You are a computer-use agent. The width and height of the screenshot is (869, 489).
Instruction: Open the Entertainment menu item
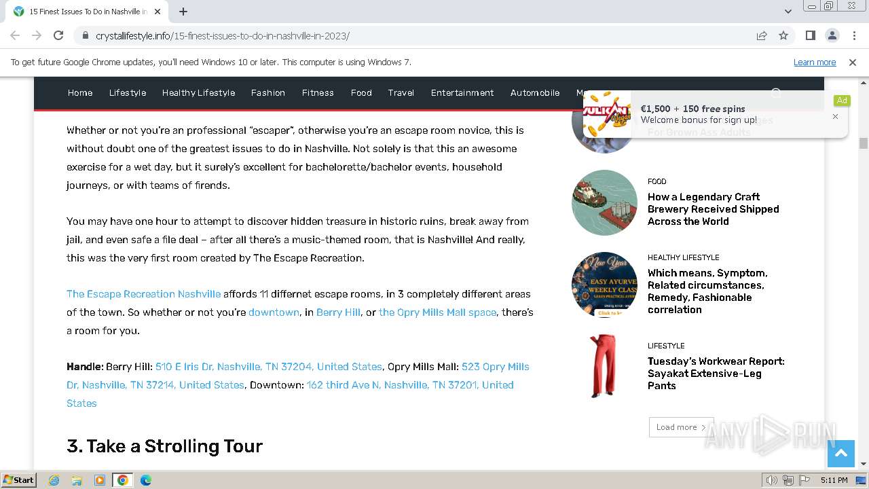click(x=462, y=93)
